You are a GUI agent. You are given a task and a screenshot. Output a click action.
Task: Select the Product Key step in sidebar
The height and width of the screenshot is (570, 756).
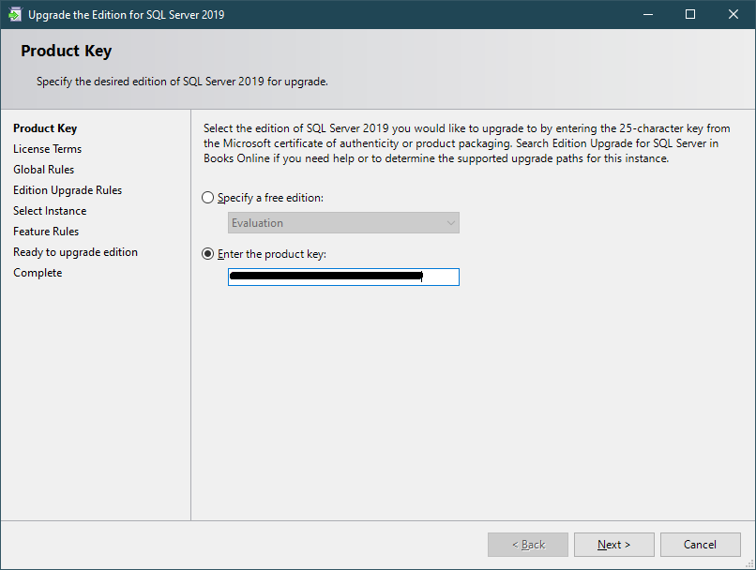45,128
